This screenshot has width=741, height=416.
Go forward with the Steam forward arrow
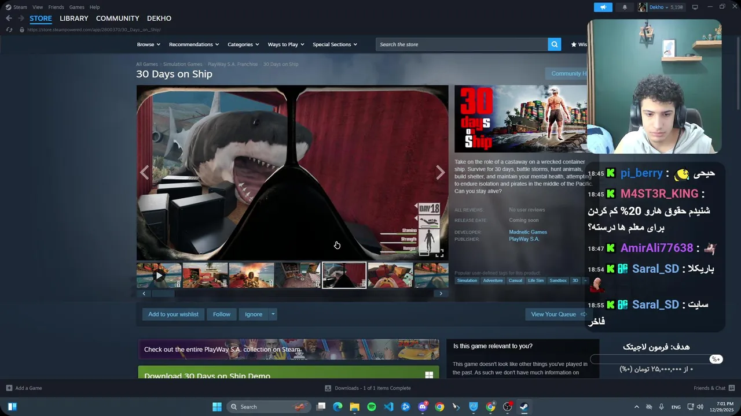coord(21,18)
